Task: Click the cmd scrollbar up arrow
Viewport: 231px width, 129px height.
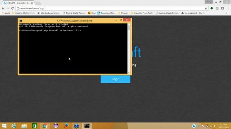Action: tap(129, 25)
